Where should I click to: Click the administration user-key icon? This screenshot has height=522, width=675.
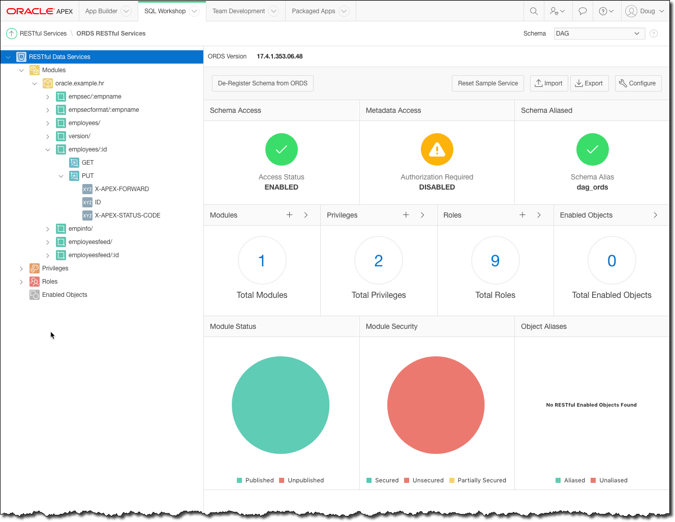click(x=558, y=11)
